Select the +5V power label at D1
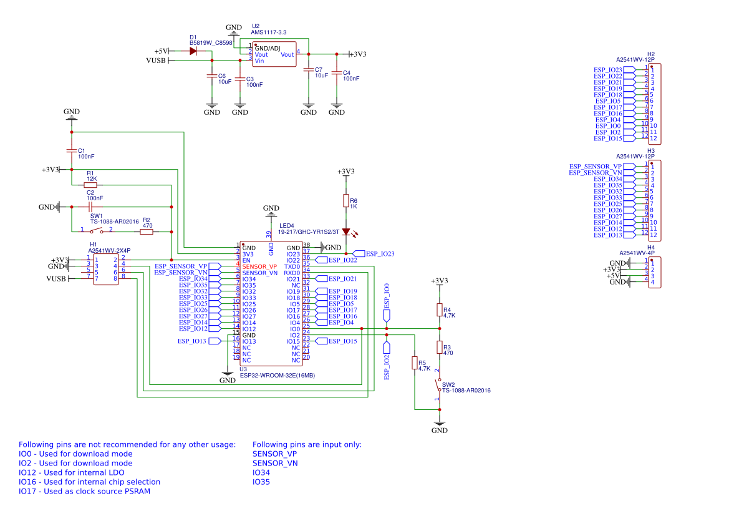 (161, 51)
